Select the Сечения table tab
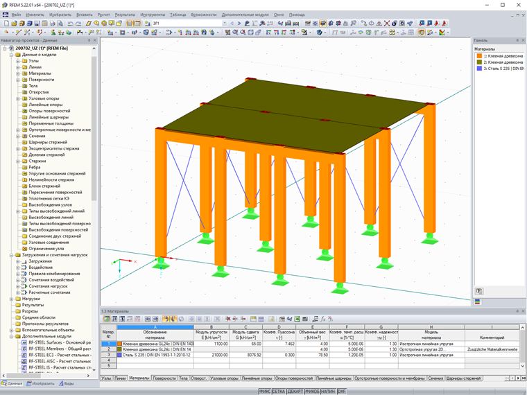 [435, 378]
